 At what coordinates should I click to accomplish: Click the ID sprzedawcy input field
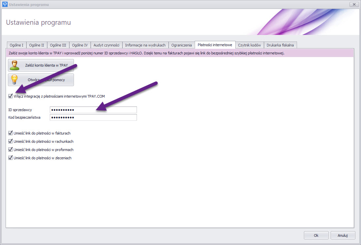click(93, 110)
